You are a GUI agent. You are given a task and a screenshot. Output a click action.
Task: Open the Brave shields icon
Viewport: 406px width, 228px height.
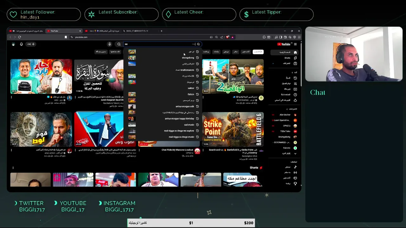227,37
